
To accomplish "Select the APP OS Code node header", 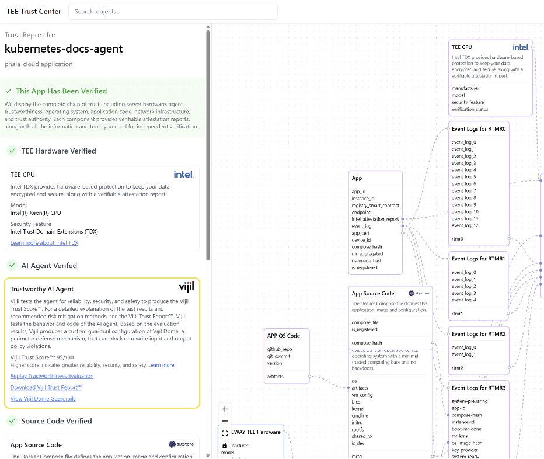I will click(x=284, y=336).
